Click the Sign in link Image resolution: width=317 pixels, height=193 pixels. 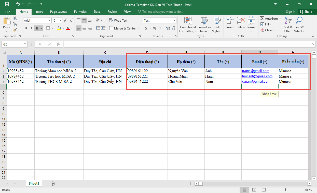291,12
